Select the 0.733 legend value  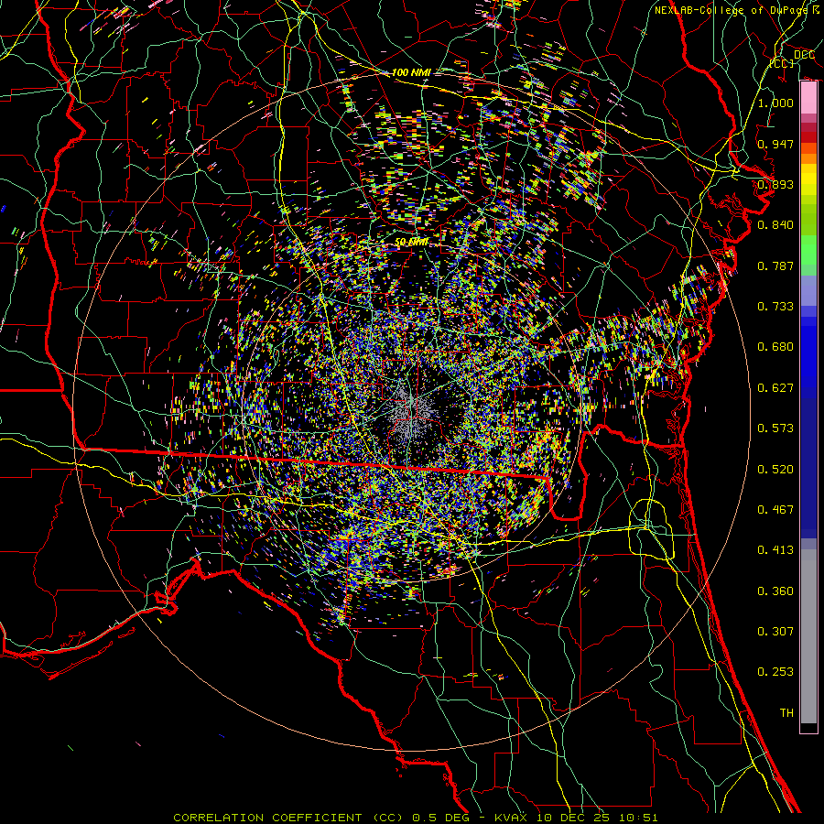click(775, 307)
